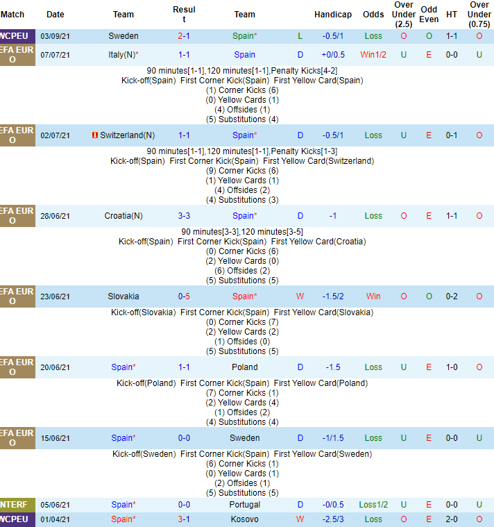This screenshot has height=527, width=494.
Task: Click the Date column header
Action: (56, 15)
